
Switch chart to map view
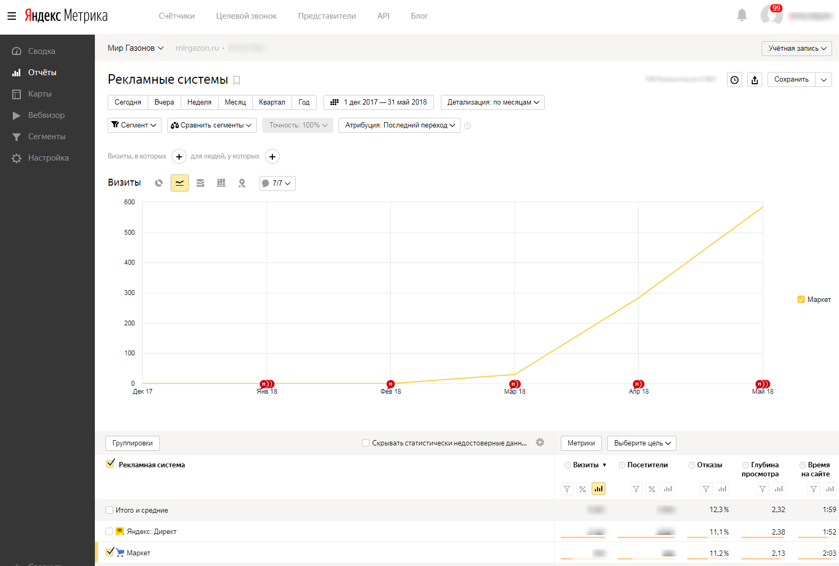click(242, 183)
